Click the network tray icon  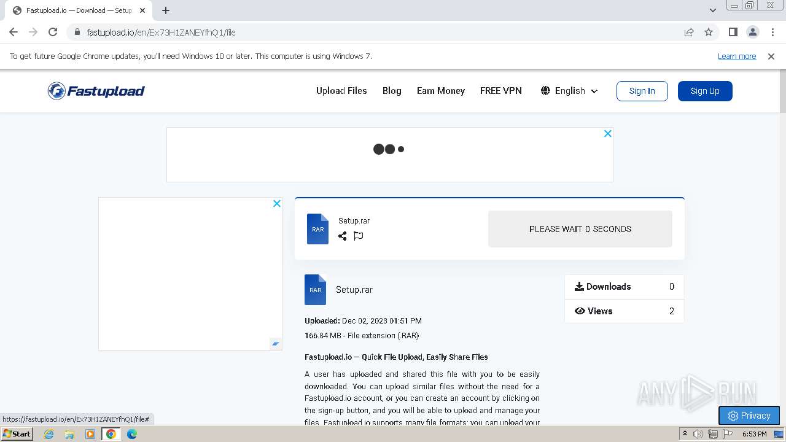pos(713,434)
